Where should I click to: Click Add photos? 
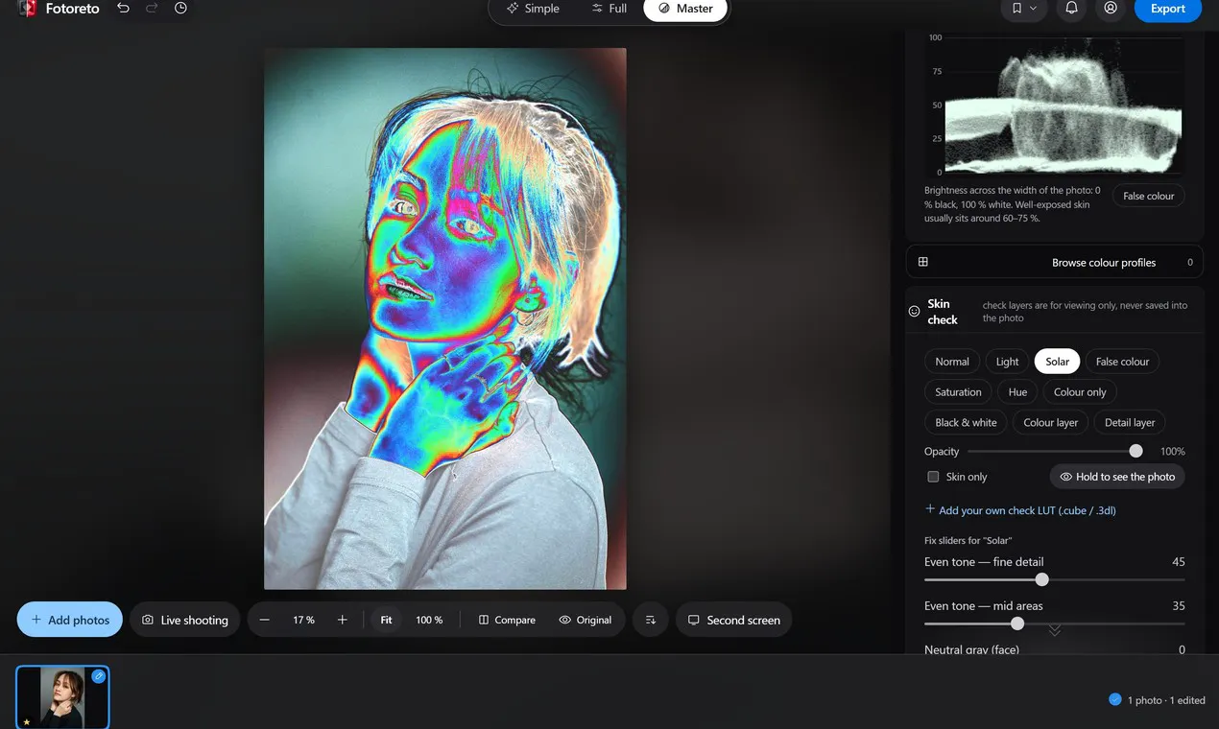[x=70, y=620]
